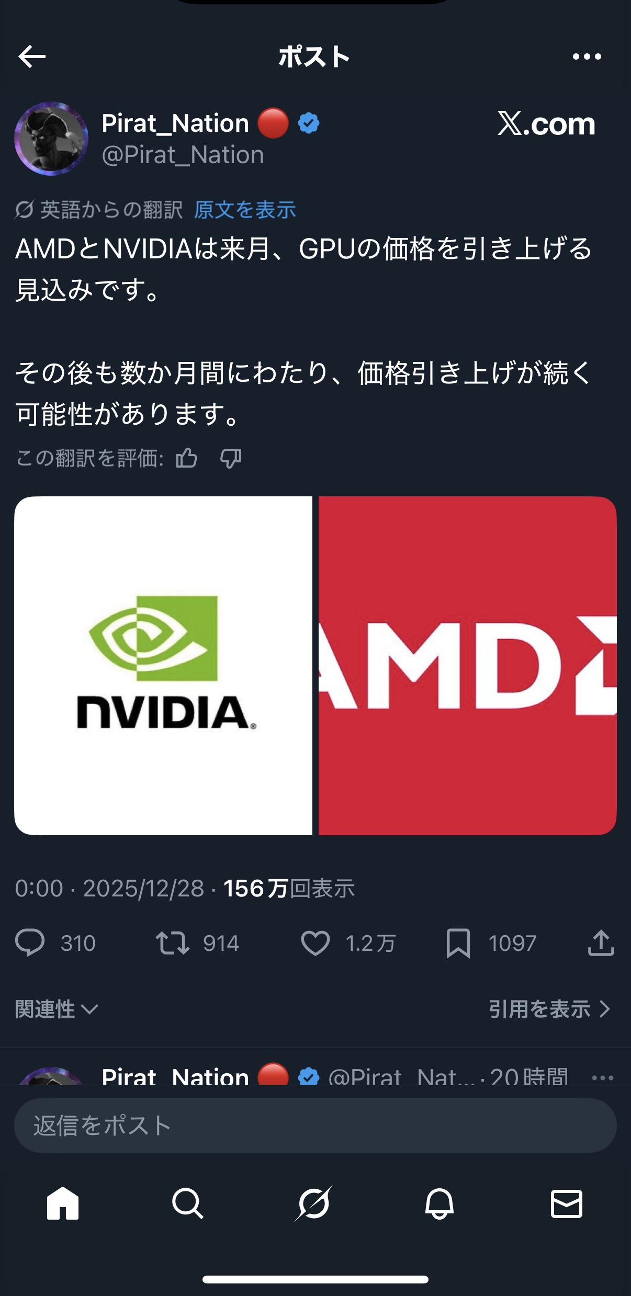631x1296 pixels.
Task: Repost using the retweet arrows icon
Action: pyautogui.click(x=172, y=943)
